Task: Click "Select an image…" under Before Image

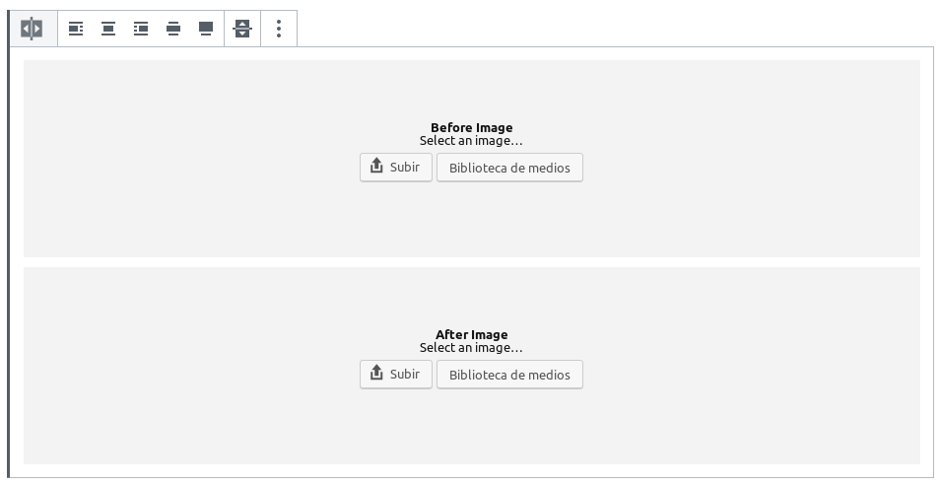Action: tap(471, 141)
